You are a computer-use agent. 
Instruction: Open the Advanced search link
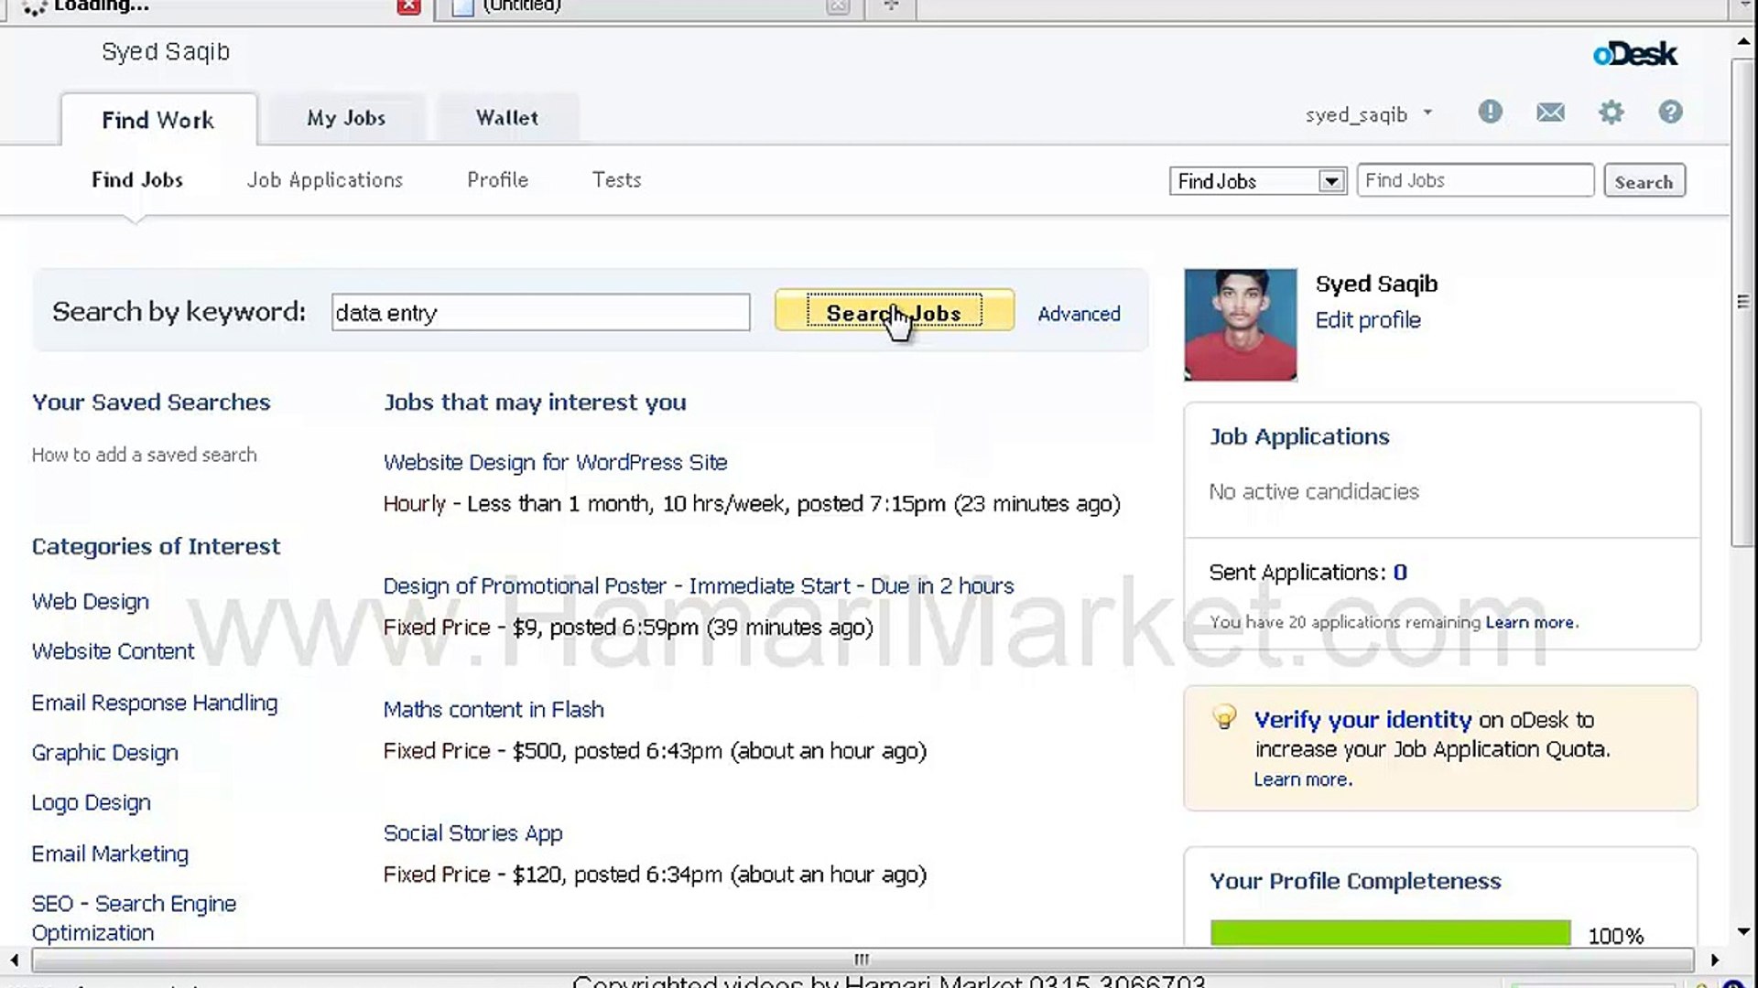1079,314
